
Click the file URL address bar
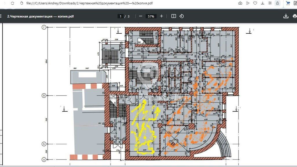116,3
